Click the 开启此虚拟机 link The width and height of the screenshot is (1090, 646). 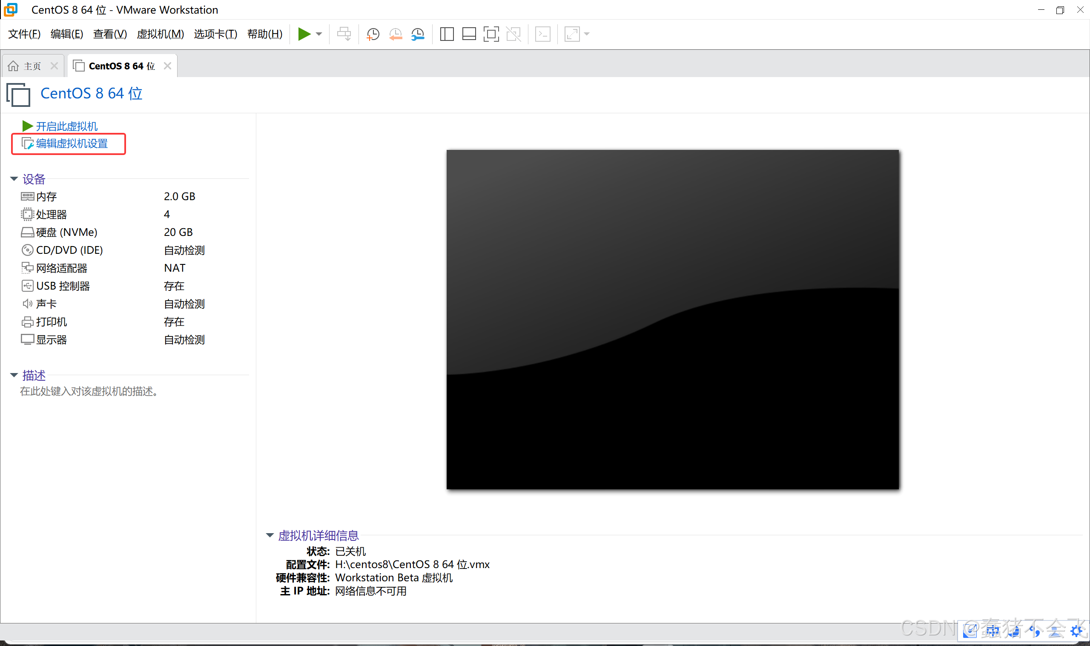66,126
